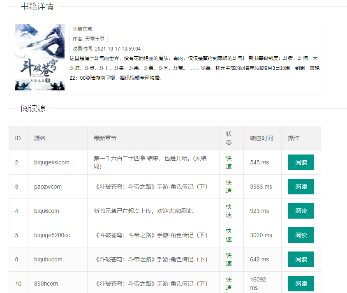Screen dimensions: 347x293
Task: Click the 收录时间 date tag
Action: [x=106, y=49]
